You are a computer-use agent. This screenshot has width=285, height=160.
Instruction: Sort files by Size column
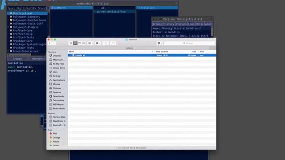coord(194,52)
